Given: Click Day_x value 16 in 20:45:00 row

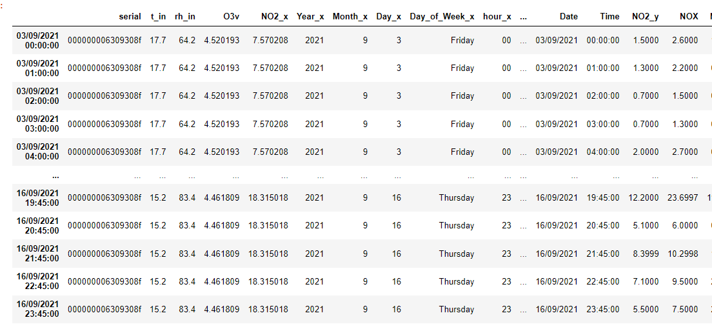Looking at the screenshot, I should [x=397, y=226].
